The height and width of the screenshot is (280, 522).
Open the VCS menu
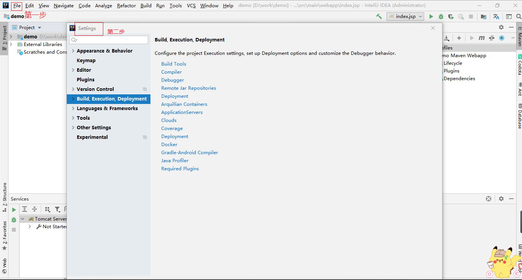(191, 5)
